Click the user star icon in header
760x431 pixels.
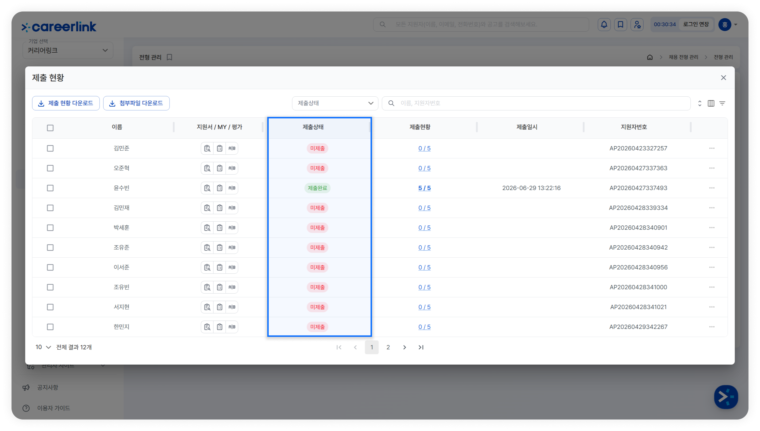[637, 24]
